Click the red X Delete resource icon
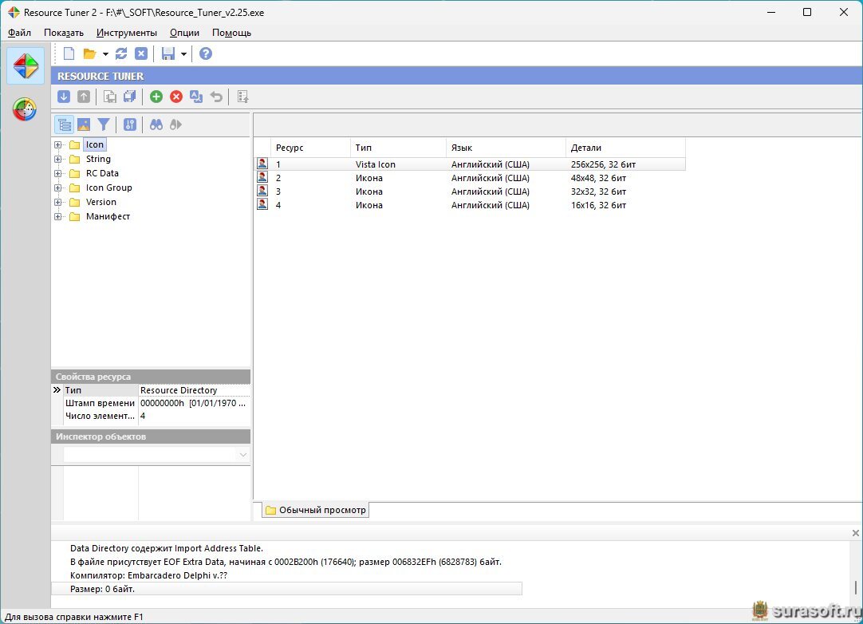Image resolution: width=863 pixels, height=624 pixels. coord(176,97)
